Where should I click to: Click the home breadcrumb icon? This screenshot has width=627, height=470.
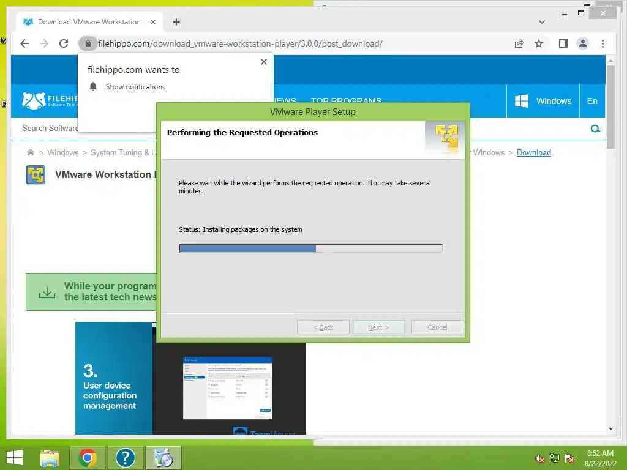[x=31, y=152]
